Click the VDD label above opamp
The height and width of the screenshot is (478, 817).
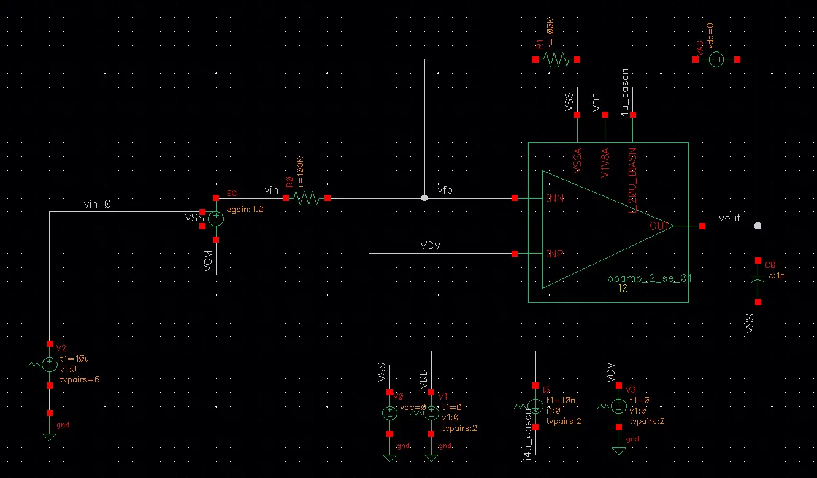(x=597, y=103)
